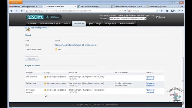Click the power icon next to Выход
The image size is (192, 108).
point(157,17)
